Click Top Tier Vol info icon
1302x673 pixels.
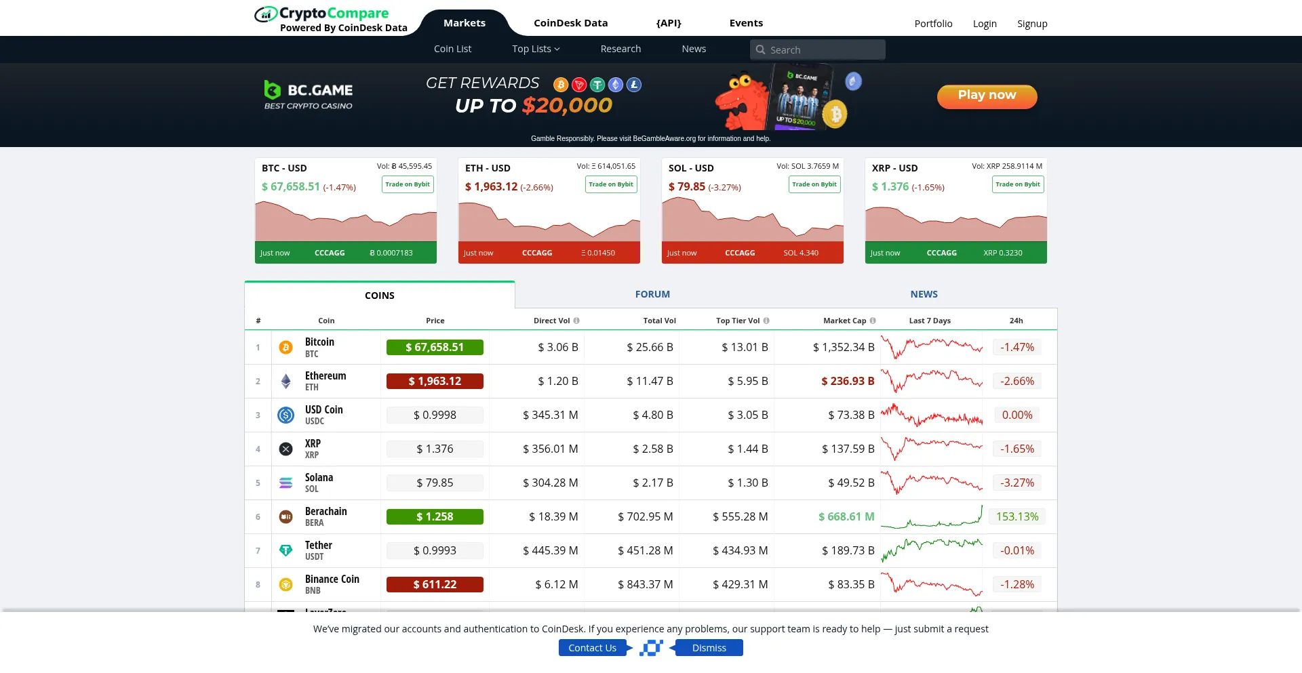(x=766, y=321)
